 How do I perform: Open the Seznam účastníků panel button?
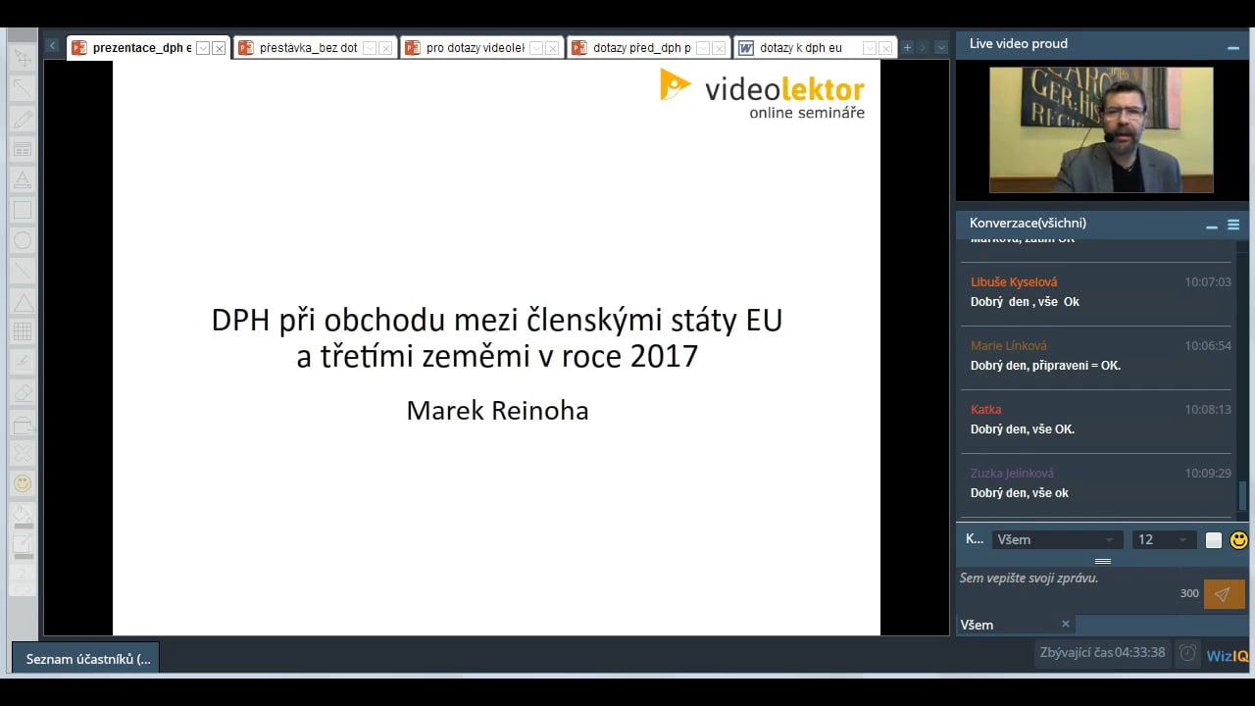pos(86,659)
